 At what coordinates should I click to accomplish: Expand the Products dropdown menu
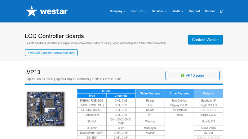139,11
